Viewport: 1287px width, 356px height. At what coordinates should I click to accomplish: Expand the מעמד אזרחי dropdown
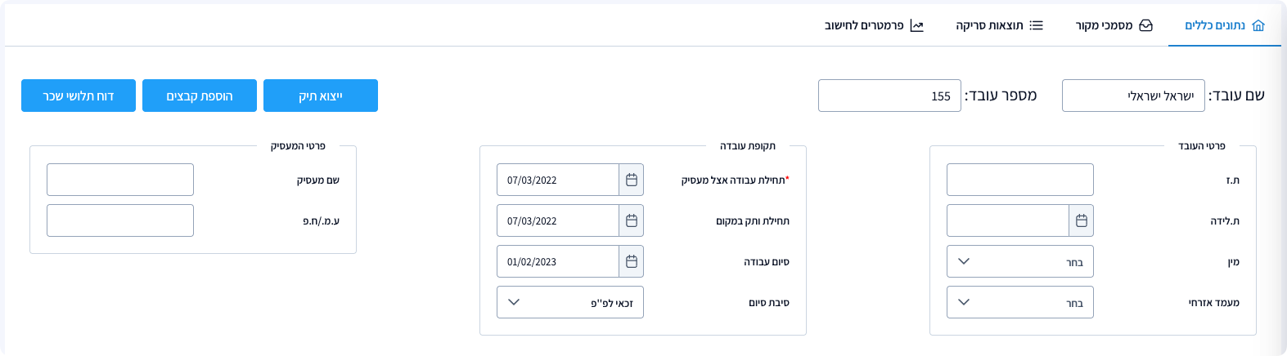(x=1020, y=302)
